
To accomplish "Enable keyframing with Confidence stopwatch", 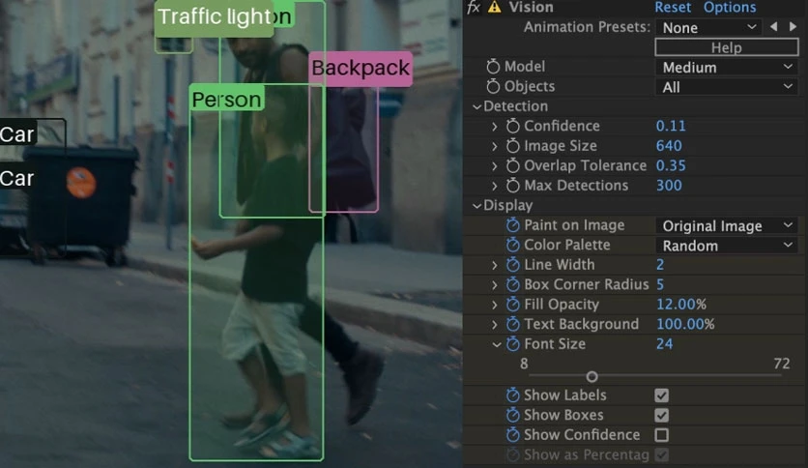I will [x=512, y=127].
